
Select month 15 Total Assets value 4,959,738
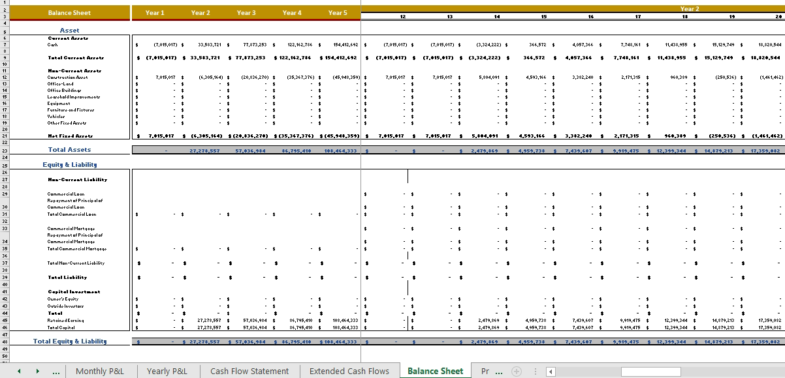(x=531, y=151)
